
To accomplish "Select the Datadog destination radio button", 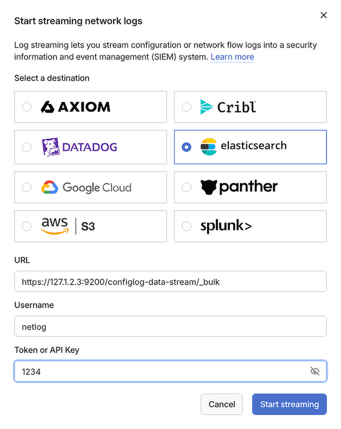I will coord(26,147).
